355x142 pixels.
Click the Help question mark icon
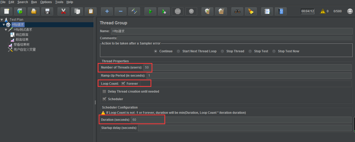click(x=281, y=11)
